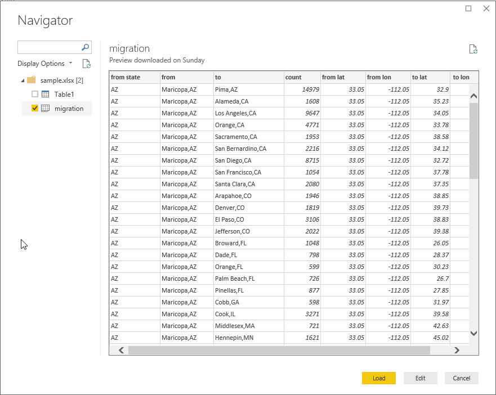The width and height of the screenshot is (496, 395).
Task: Click the preview refresh icon at top right
Action: (473, 50)
